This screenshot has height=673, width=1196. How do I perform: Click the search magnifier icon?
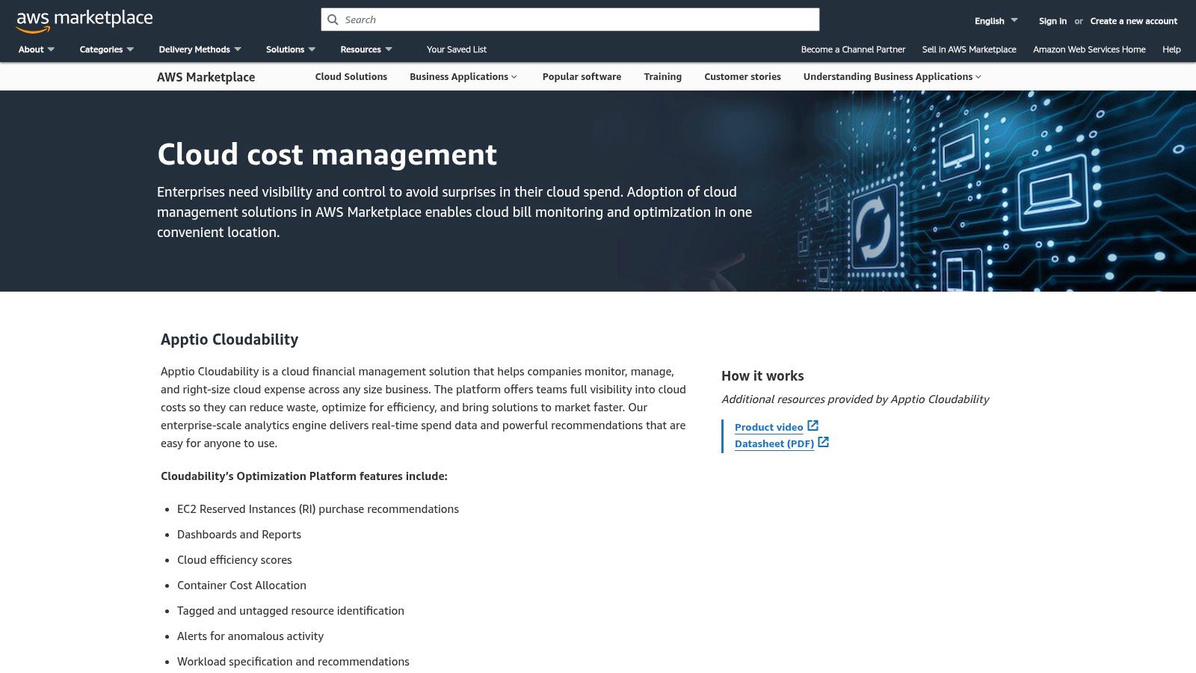(x=333, y=19)
